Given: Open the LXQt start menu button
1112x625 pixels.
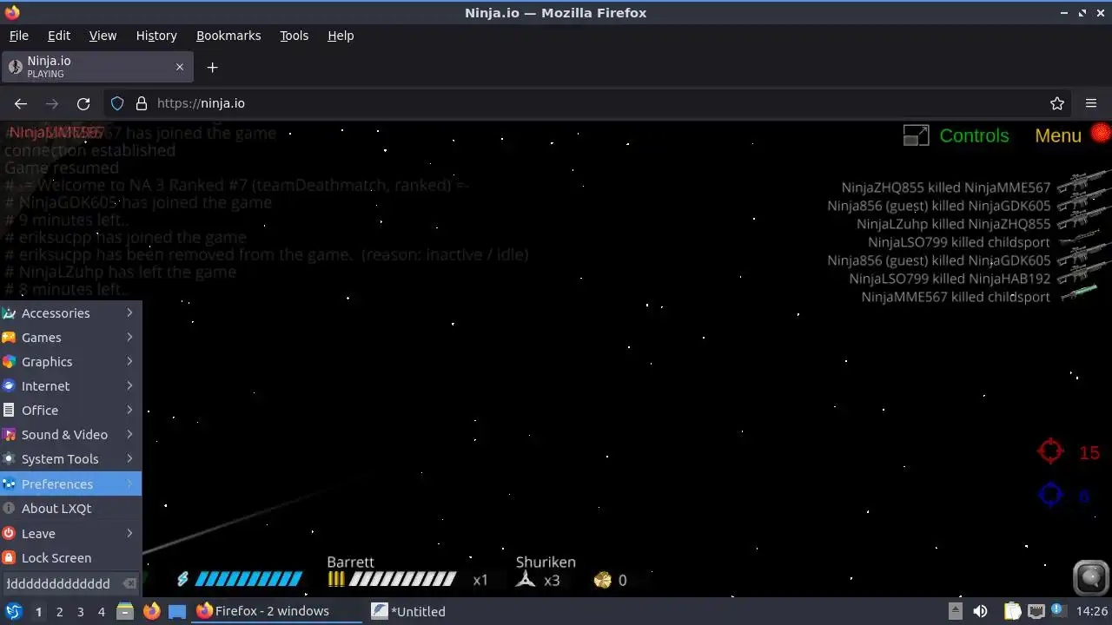Looking at the screenshot, I should [x=14, y=611].
